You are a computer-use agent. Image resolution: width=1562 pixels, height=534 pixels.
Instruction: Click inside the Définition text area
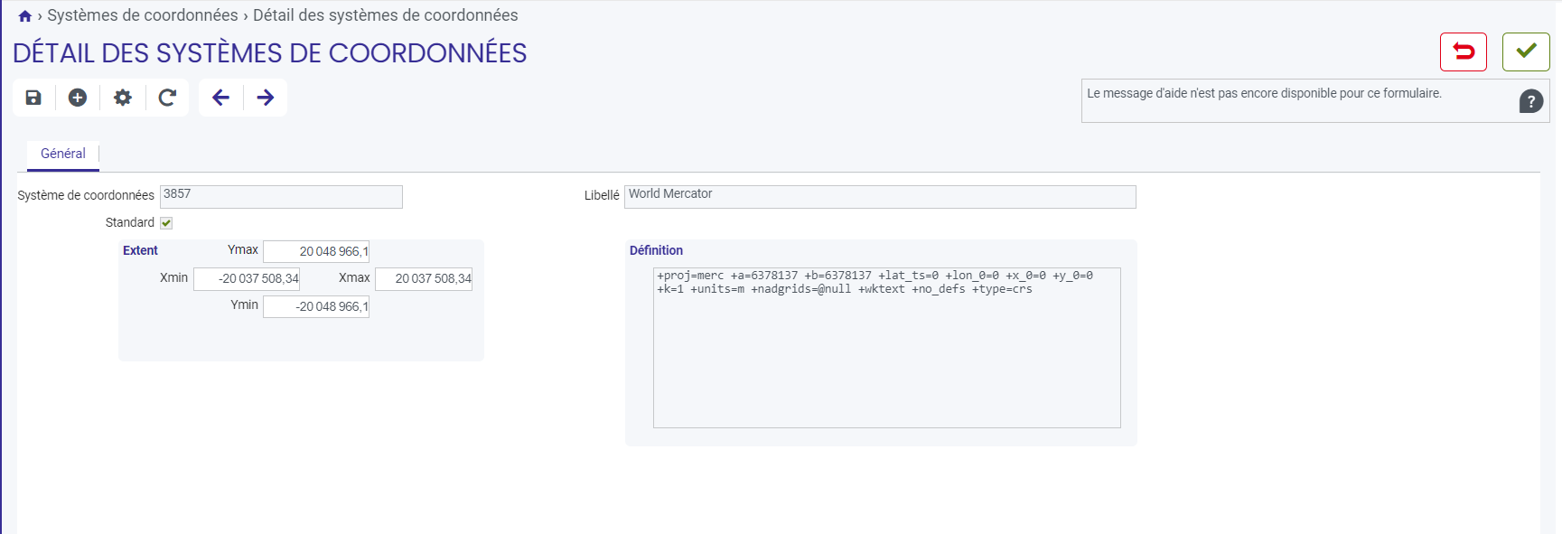[887, 348]
